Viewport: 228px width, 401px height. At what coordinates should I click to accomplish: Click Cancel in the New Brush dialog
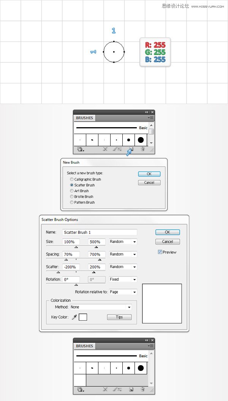click(x=149, y=182)
